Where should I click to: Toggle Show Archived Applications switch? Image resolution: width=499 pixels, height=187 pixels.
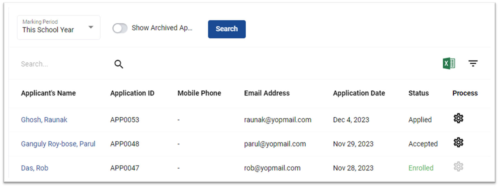click(x=120, y=28)
